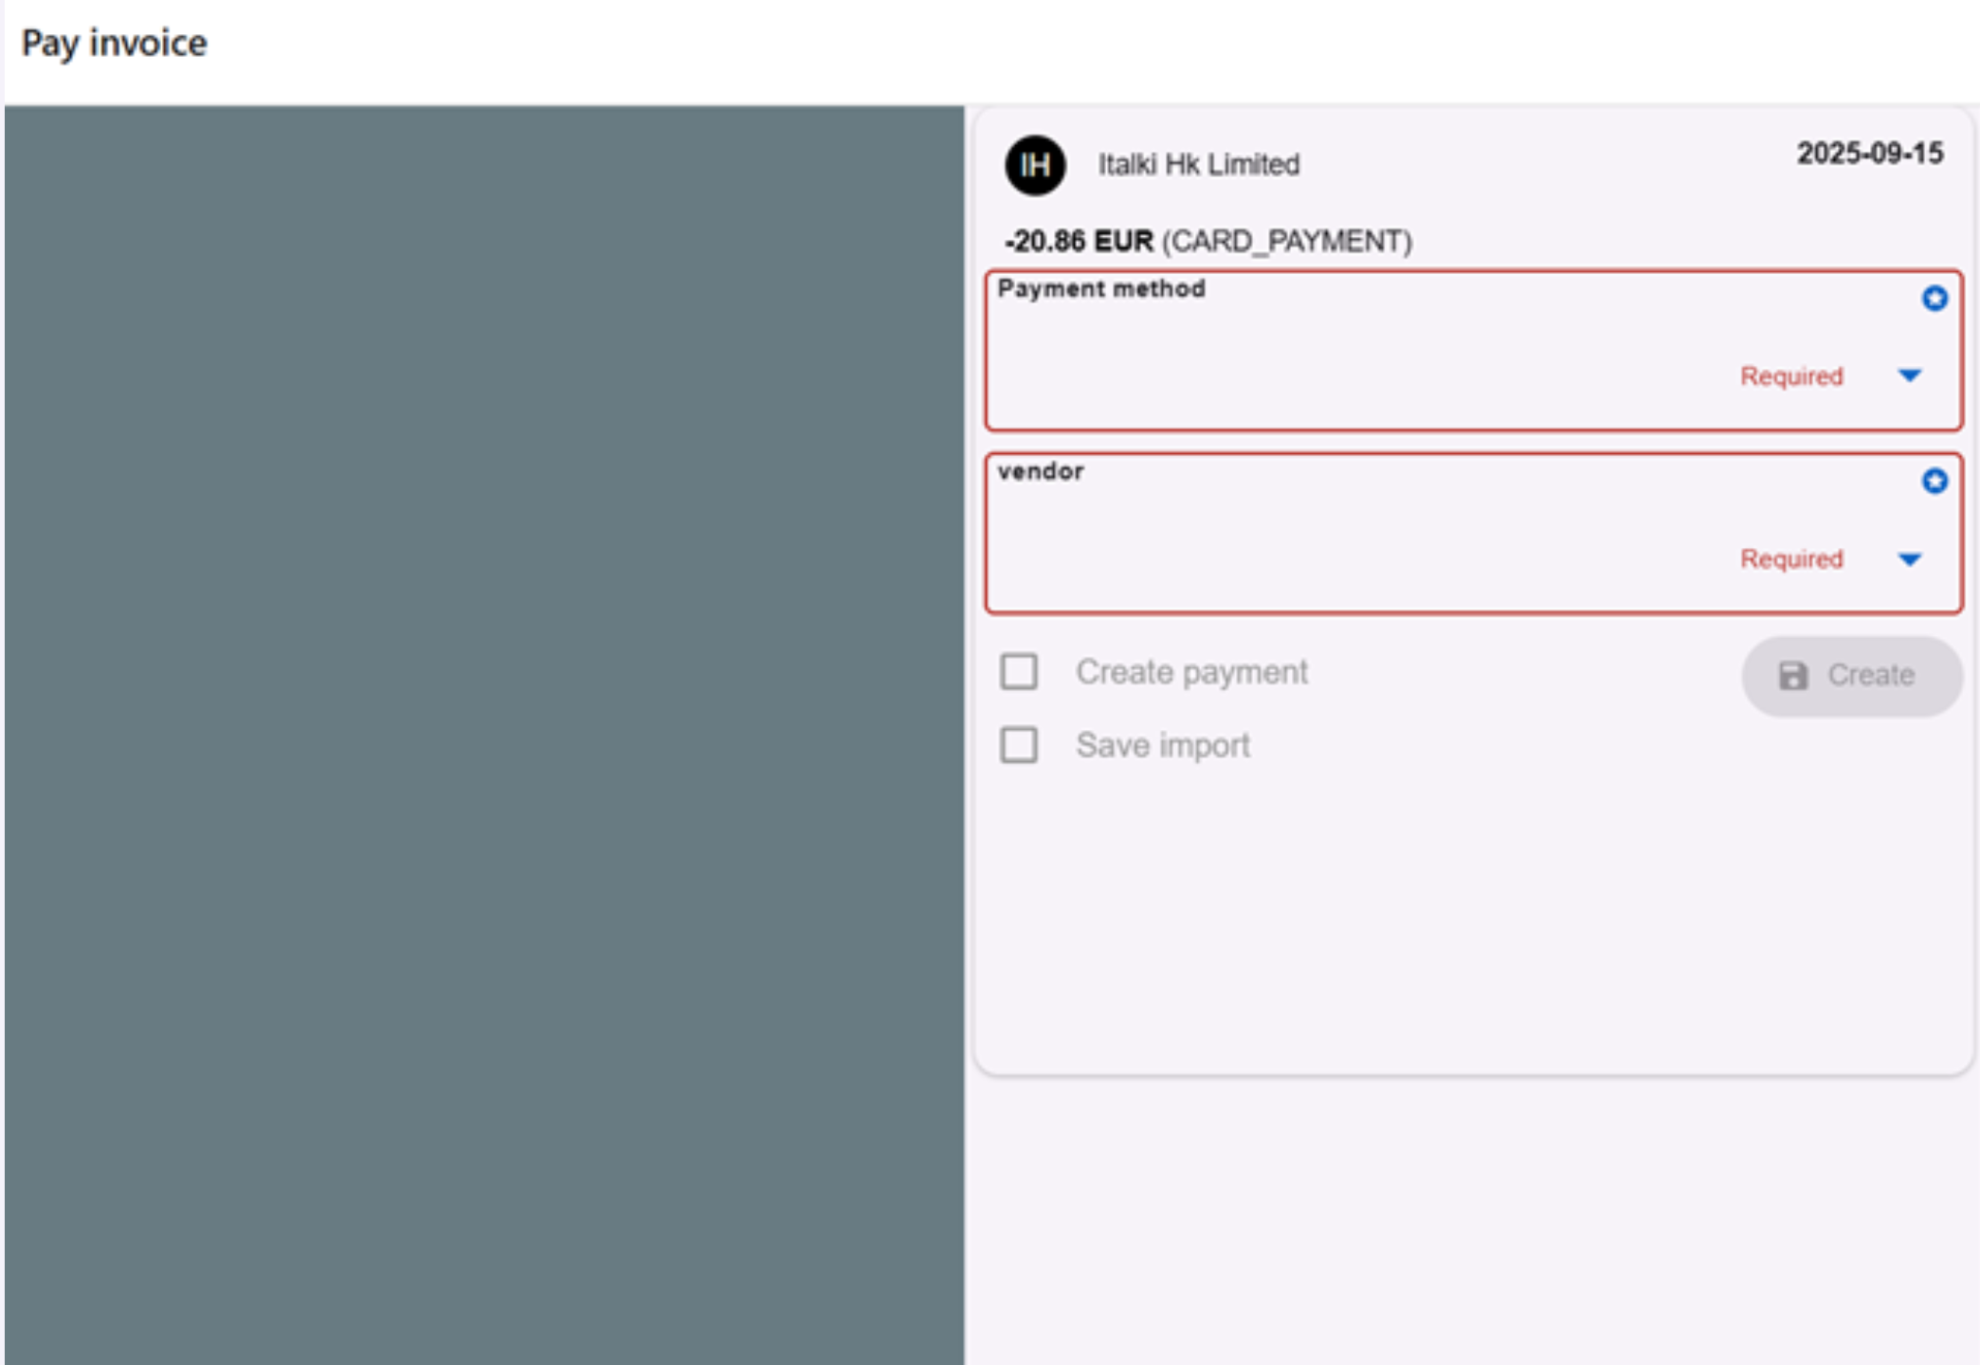Click the star icon in vendor field
Screen dimensions: 1980x1365
click(1935, 482)
